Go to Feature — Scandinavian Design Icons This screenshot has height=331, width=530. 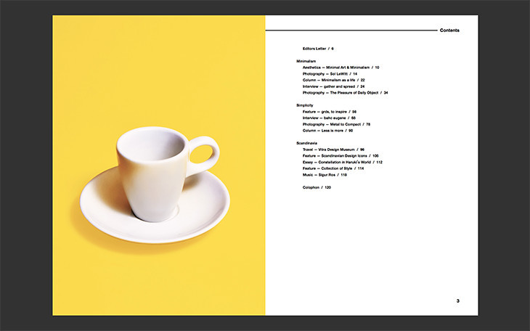341,156
